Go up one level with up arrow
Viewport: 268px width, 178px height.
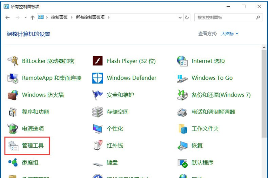(33, 17)
